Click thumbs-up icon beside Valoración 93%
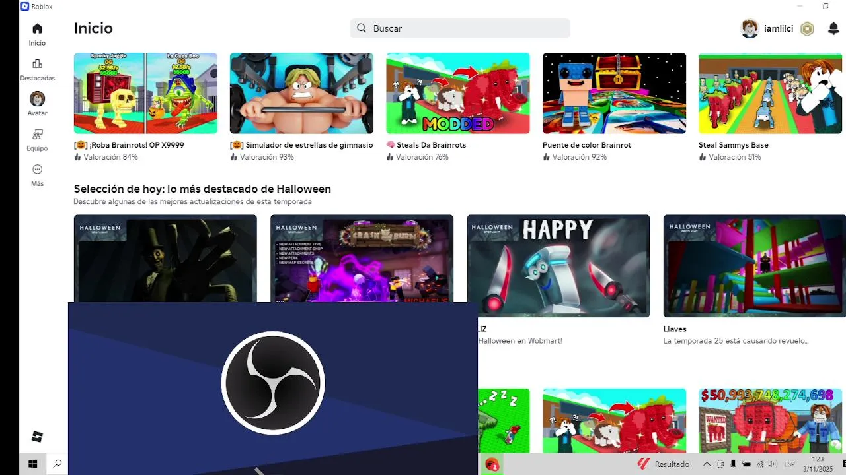Image resolution: width=846 pixels, height=475 pixels. (x=233, y=157)
